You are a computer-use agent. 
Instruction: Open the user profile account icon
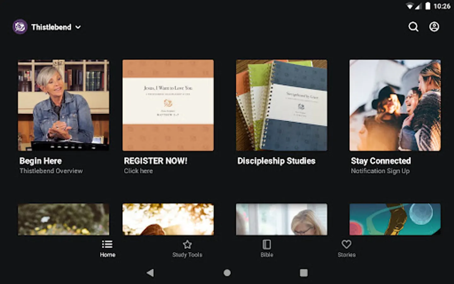click(x=434, y=27)
